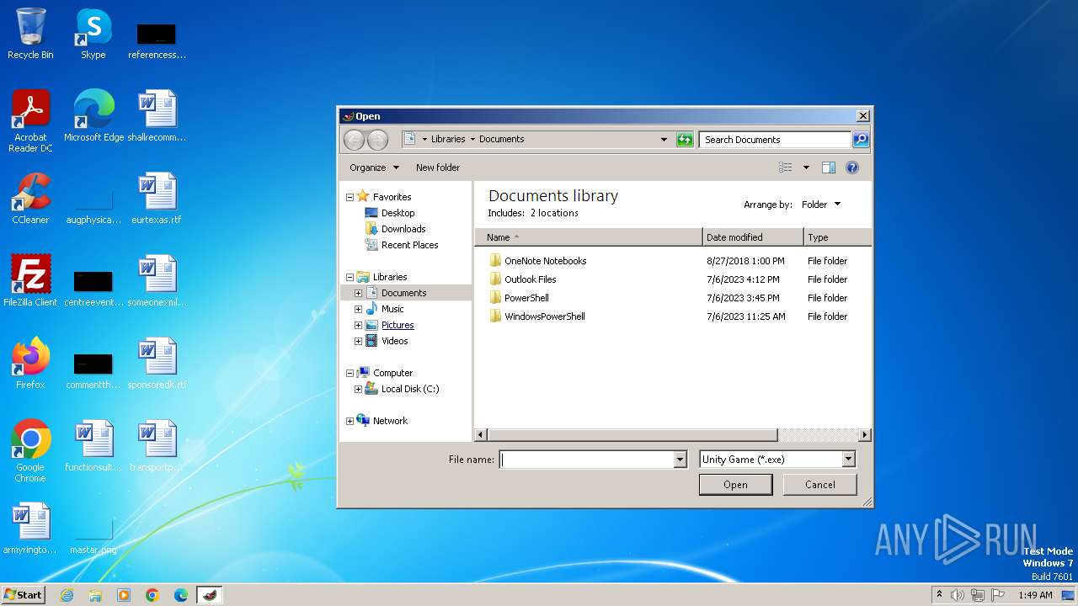Expand the Local Disk (C:) node
This screenshot has height=606, width=1078.
point(358,389)
